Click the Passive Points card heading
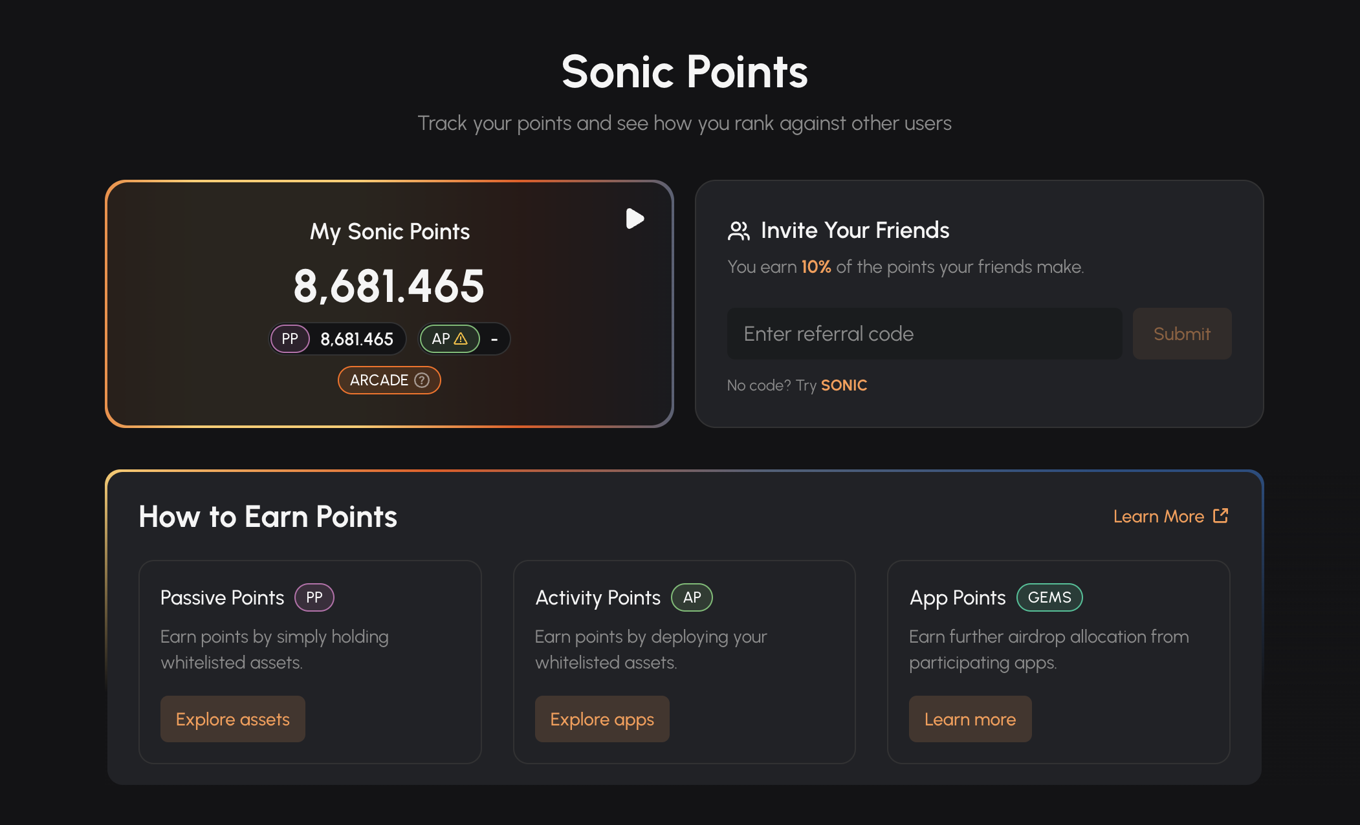The image size is (1360, 825). tap(222, 597)
